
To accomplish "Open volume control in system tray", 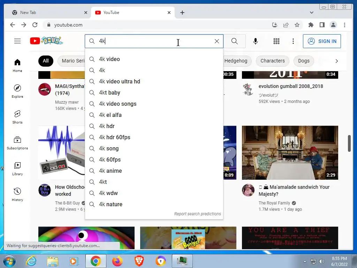I will coord(322,261).
